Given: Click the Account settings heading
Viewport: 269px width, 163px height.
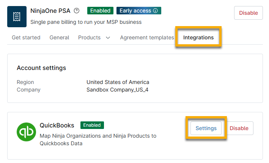Looking at the screenshot, I should coord(41,68).
